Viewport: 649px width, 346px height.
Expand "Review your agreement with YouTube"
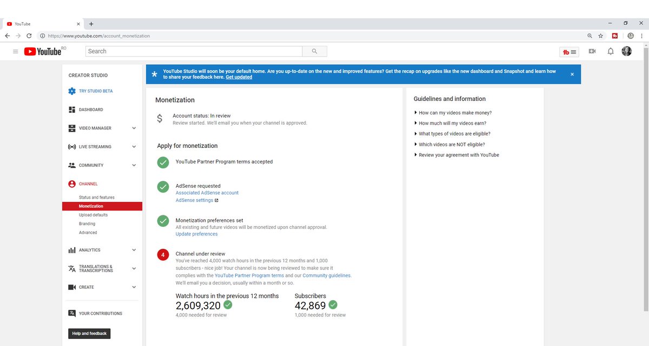[x=456, y=155]
